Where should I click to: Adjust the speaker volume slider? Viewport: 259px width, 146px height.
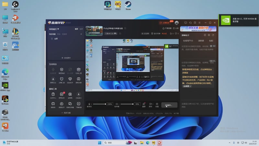[x=127, y=104]
